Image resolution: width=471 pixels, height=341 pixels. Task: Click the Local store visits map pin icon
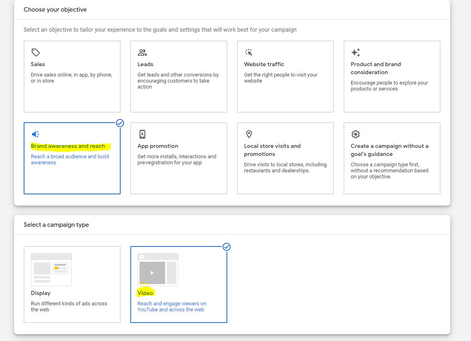249,134
